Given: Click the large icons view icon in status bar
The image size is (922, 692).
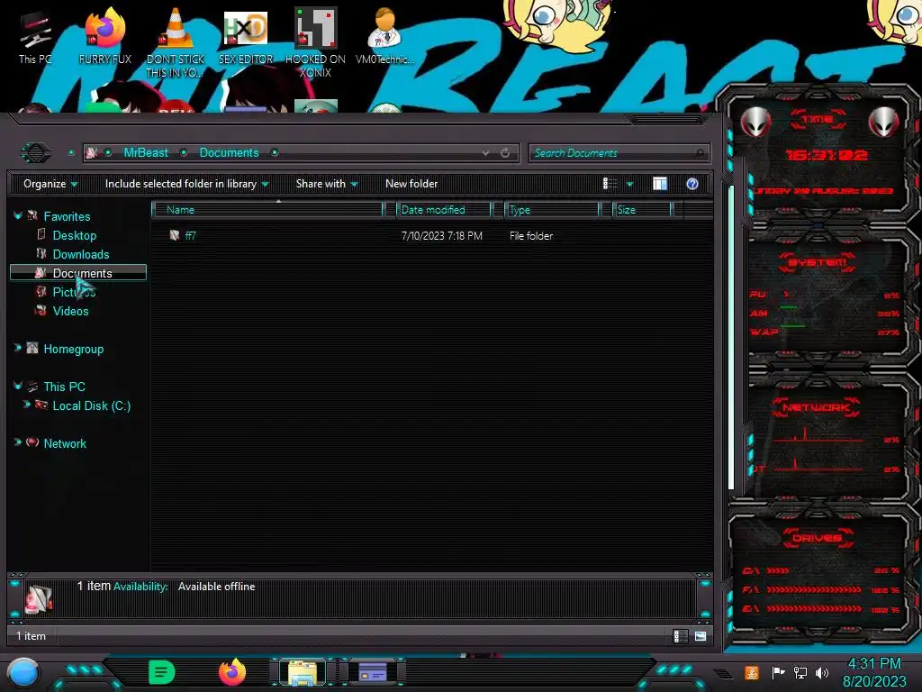Looking at the screenshot, I should 701,636.
